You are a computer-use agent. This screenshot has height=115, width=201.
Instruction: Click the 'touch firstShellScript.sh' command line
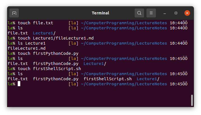[x=49, y=69]
